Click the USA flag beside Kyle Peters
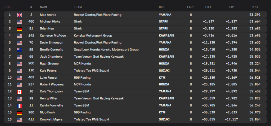The width and height of the screenshot is (271, 126). [x=19, y=71]
